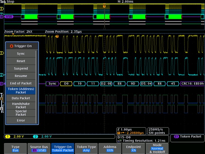Image resolution: width=205 pixels, height=154 pixels.
Task: Click the channel 1 badge in the 2.00 V readout
Action: 7,137
